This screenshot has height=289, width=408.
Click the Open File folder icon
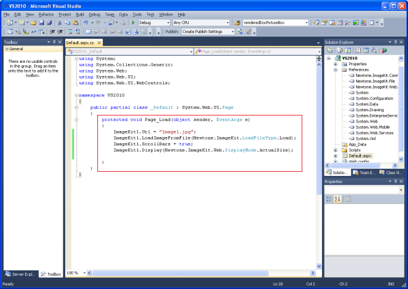click(33, 23)
